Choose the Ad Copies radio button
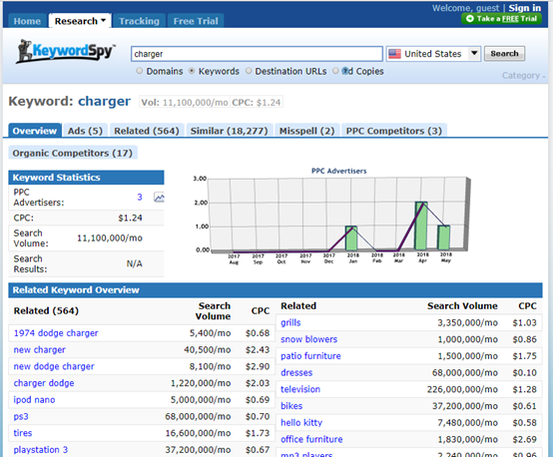The image size is (553, 457). pyautogui.click(x=335, y=71)
